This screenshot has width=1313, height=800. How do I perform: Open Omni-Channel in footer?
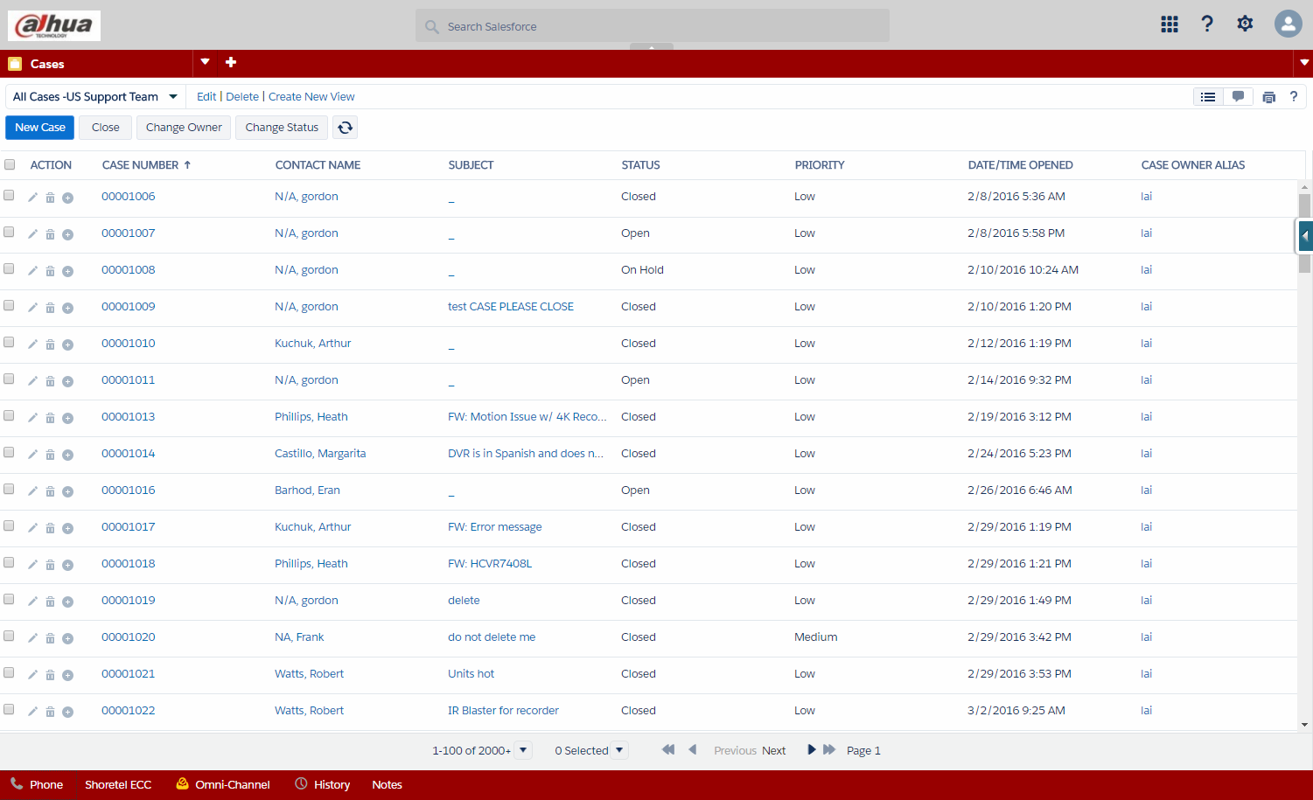click(x=223, y=784)
